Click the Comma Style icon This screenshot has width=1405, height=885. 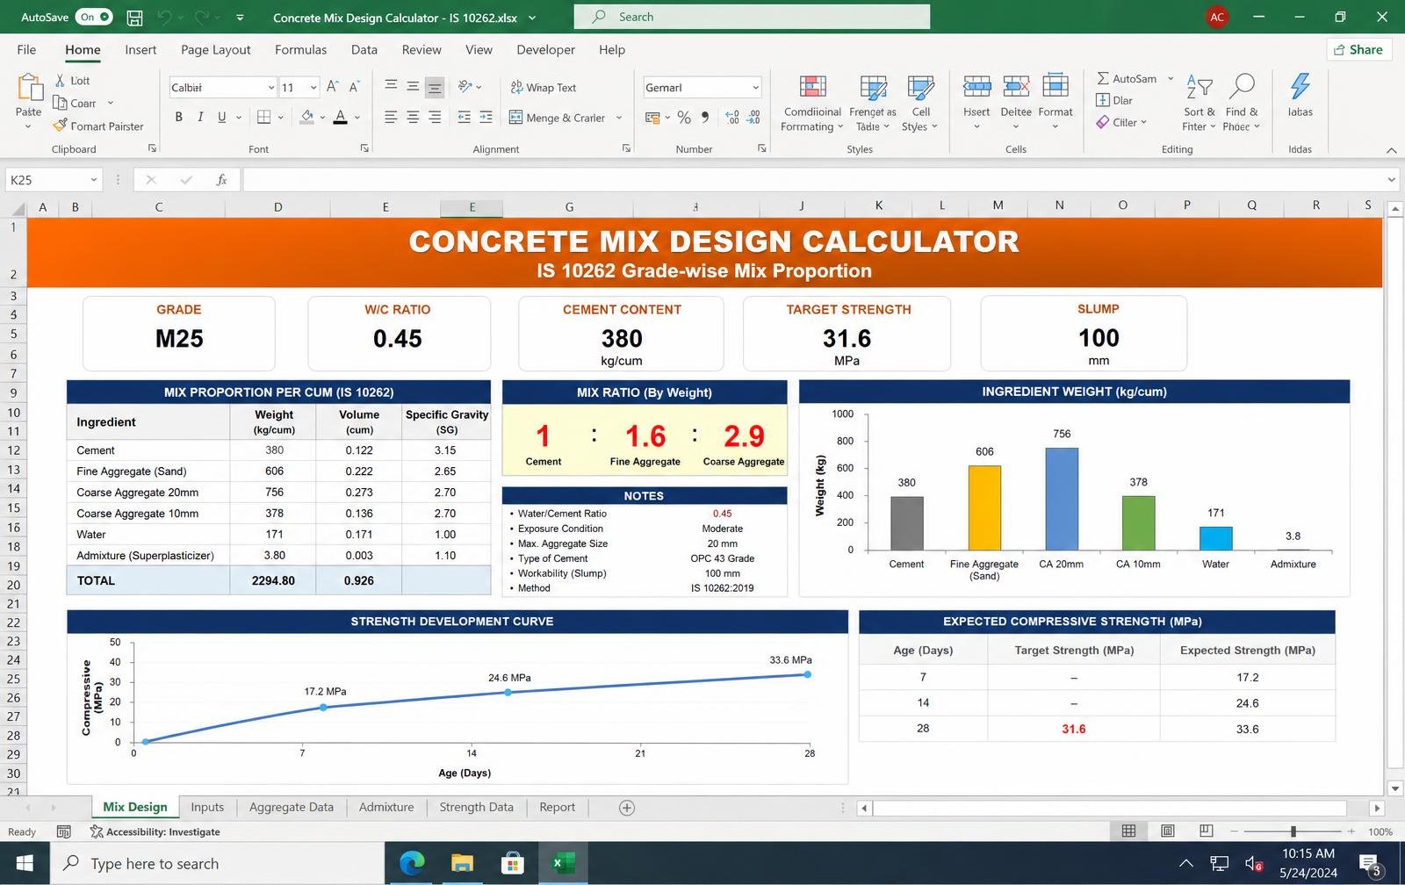705,117
